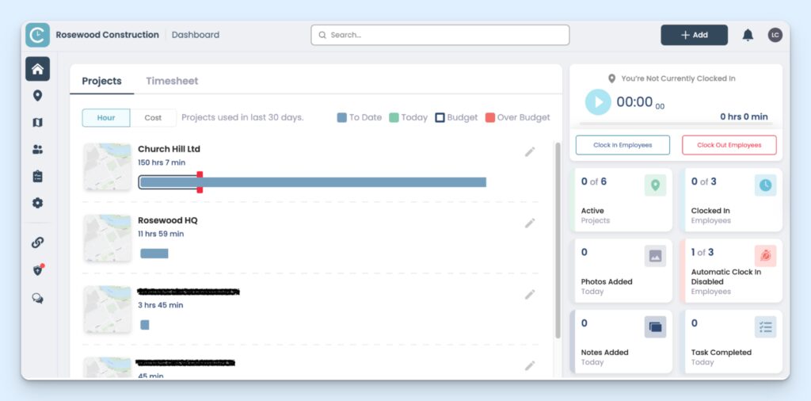
Task: Click the projects list vertical scrollbar
Action: (558, 241)
